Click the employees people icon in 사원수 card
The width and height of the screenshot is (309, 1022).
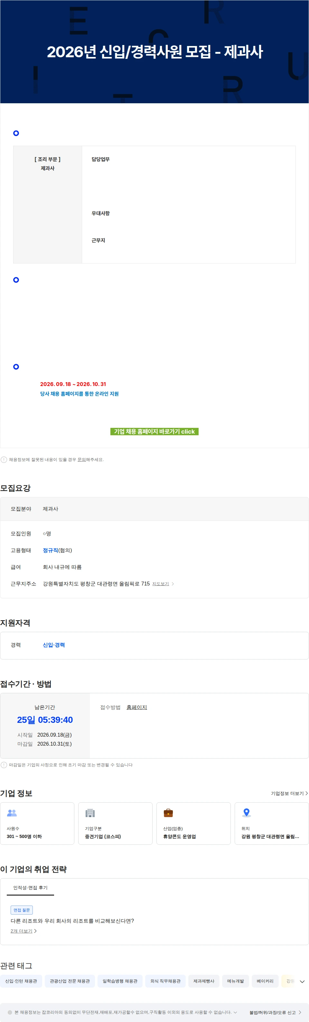point(12,813)
